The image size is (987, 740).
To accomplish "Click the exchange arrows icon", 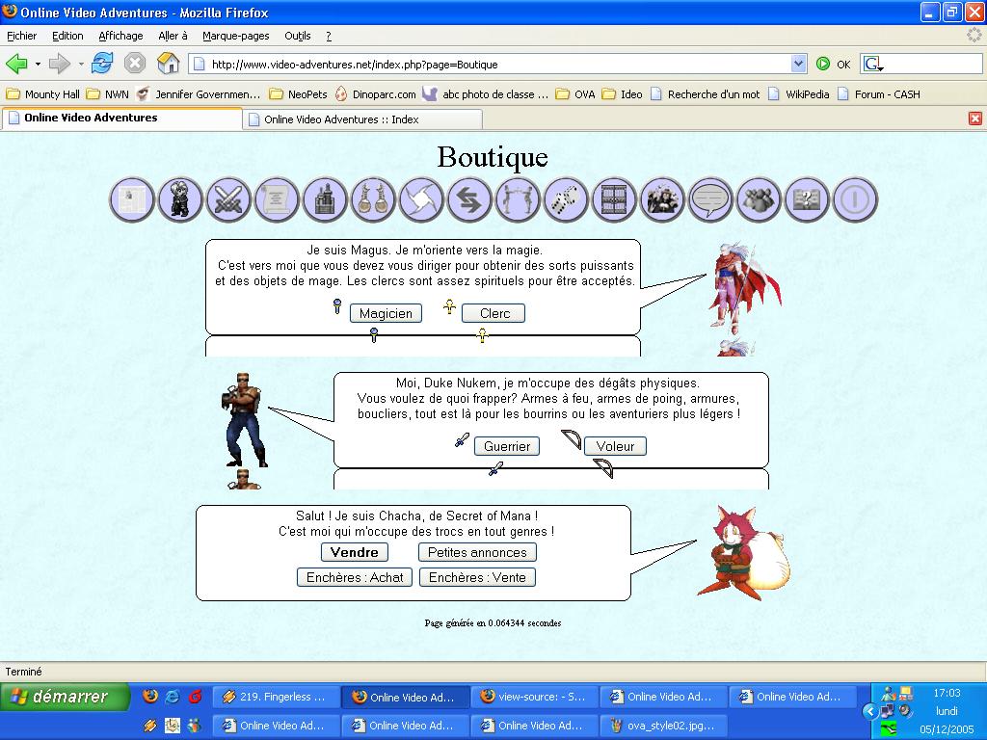I will click(469, 200).
